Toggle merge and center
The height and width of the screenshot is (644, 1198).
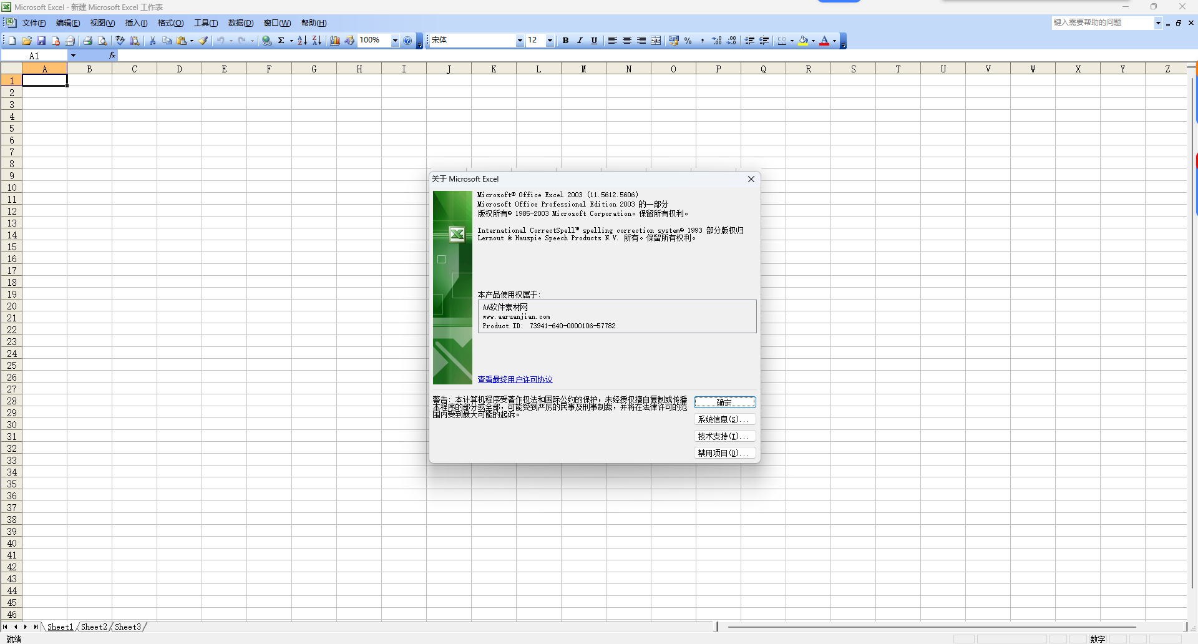(x=656, y=41)
